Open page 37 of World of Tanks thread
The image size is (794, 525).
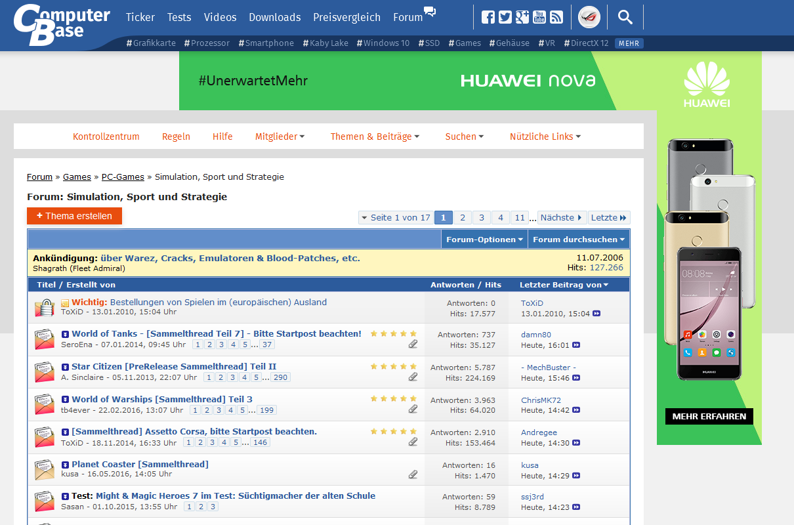pyautogui.click(x=267, y=345)
